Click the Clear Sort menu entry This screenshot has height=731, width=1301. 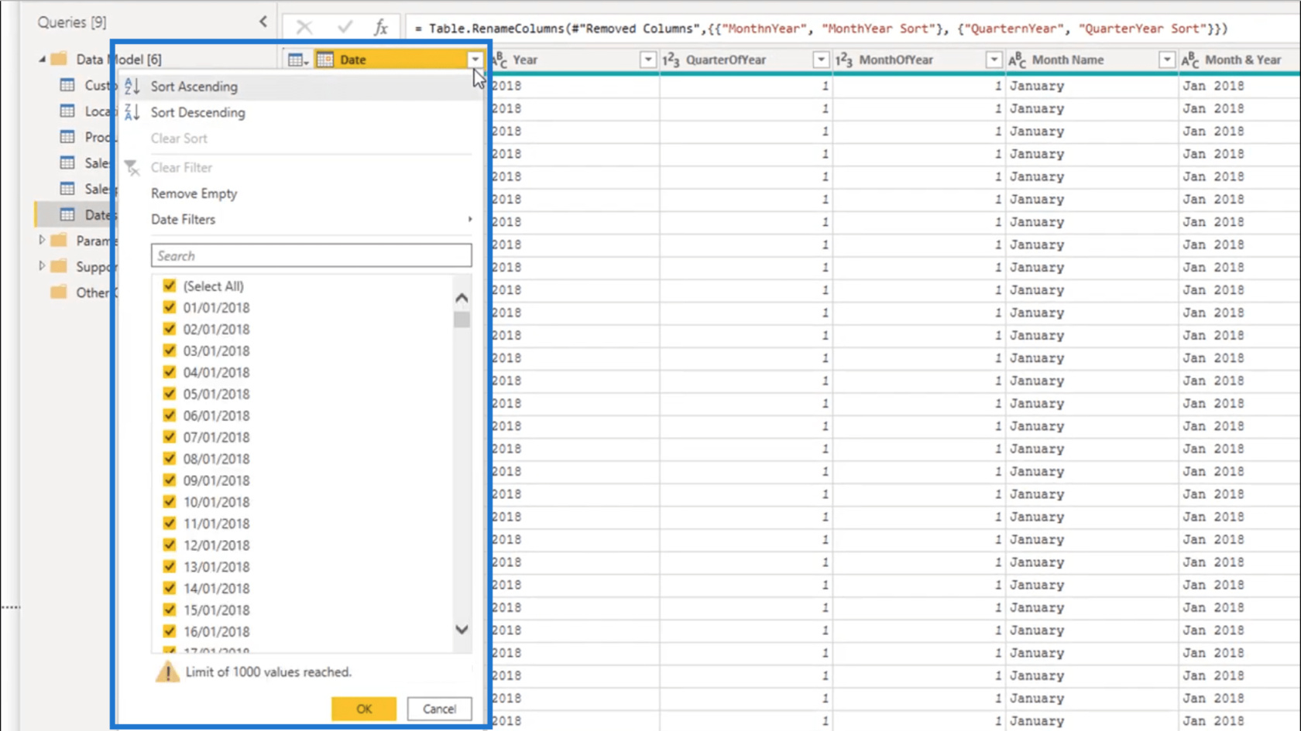coord(179,138)
